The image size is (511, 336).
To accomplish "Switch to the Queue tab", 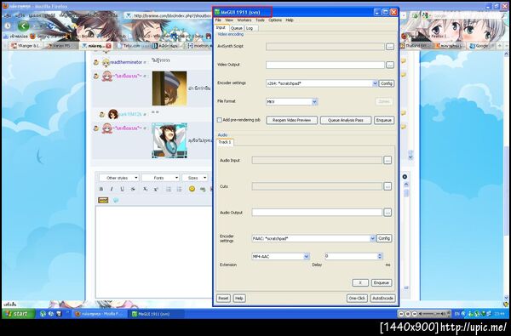I will [236, 28].
